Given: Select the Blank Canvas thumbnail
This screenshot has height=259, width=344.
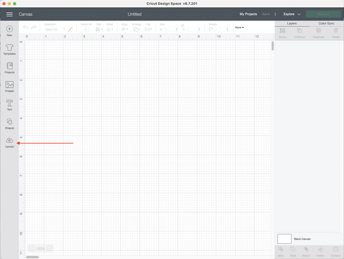Looking at the screenshot, I should (x=284, y=239).
